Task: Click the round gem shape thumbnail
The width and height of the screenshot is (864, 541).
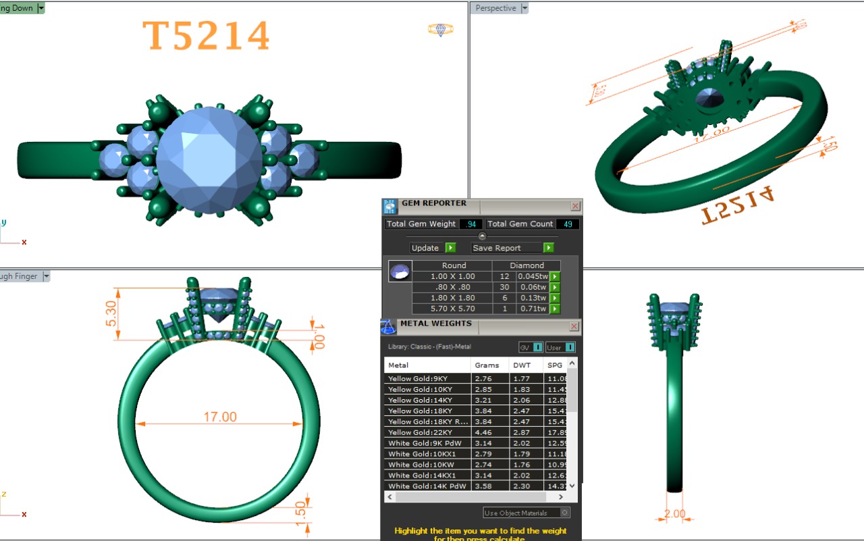Action: coord(400,272)
